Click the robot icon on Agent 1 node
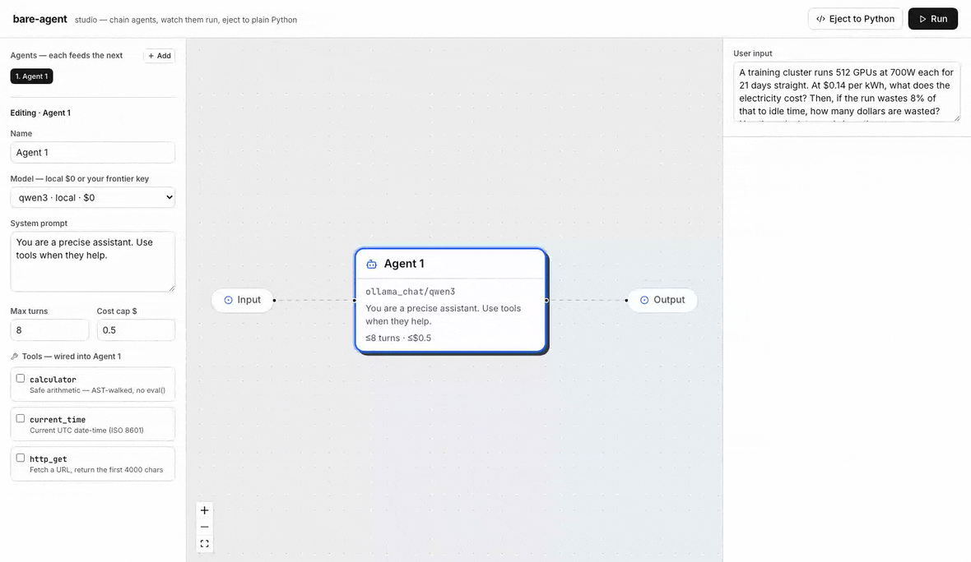971x562 pixels. point(372,264)
